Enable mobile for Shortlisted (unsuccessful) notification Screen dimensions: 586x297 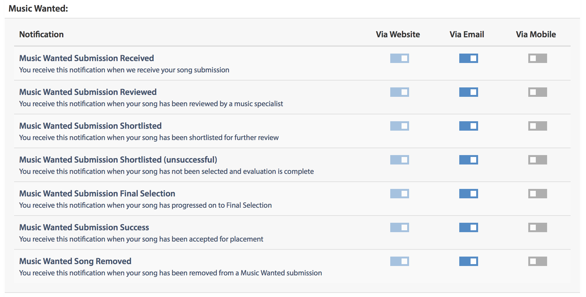537,160
